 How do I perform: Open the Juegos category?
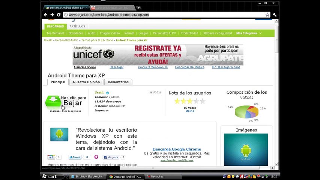[x=143, y=33]
